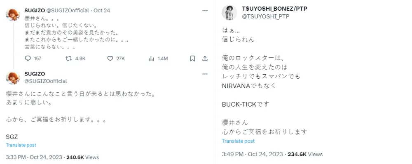This screenshot has height=164, width=412.
Task: Click SUGIZO's avatar on the second tweet
Action: [13, 77]
